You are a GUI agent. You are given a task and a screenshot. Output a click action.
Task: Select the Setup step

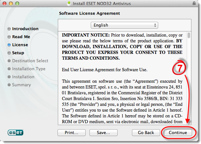(x=18, y=53)
